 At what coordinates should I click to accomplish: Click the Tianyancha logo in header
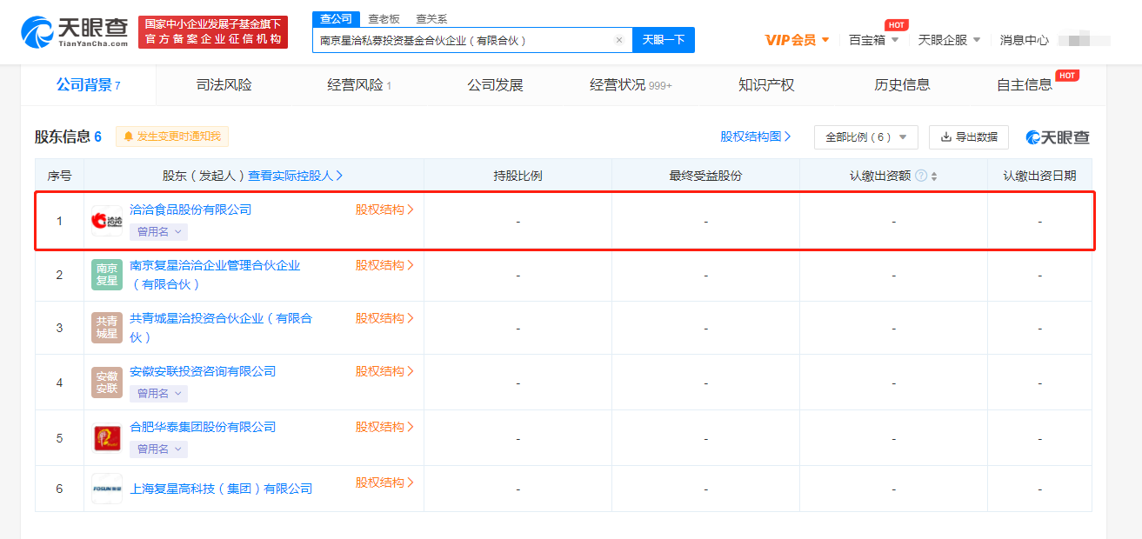75,32
